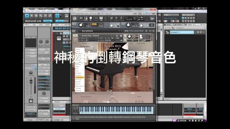The height and width of the screenshot is (129, 230).
Task: Open the Edit menu in SONAR
Action: 32,11
